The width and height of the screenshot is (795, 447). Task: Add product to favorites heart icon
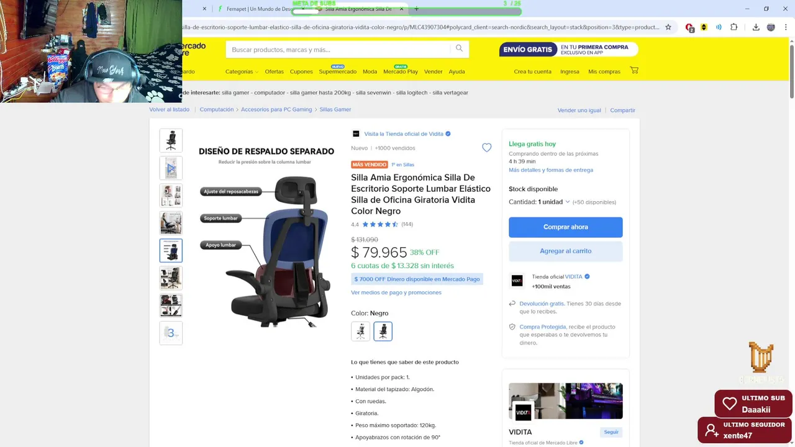coord(487,148)
